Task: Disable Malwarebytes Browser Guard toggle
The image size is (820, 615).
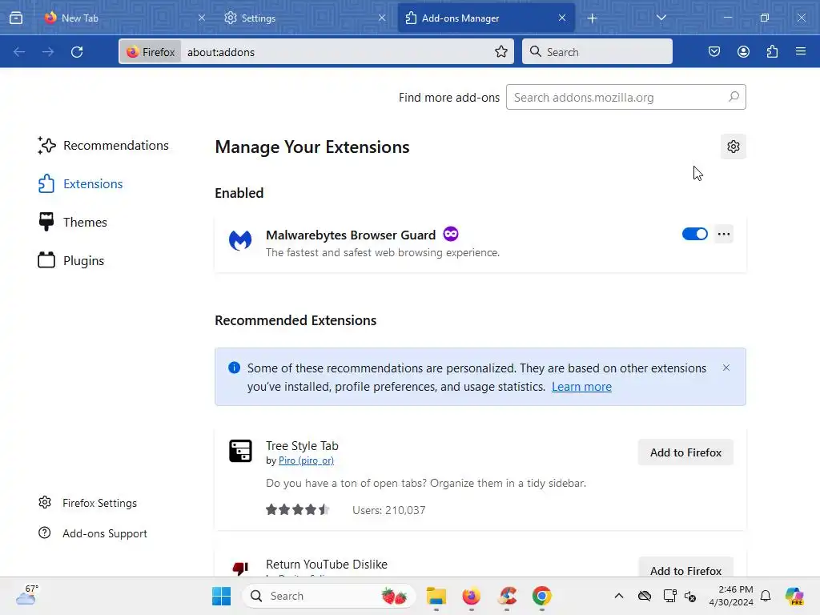Action: [694, 234]
